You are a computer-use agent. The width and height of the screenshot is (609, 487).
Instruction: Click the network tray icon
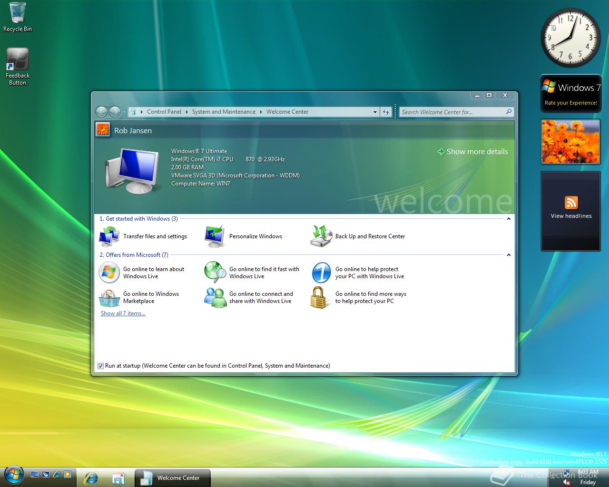pyautogui.click(x=567, y=474)
